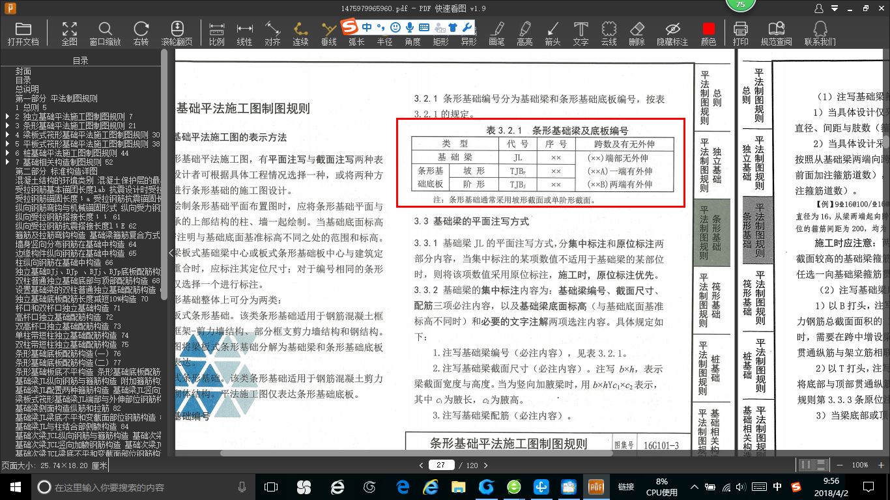Open the Windows notification center

[867, 486]
